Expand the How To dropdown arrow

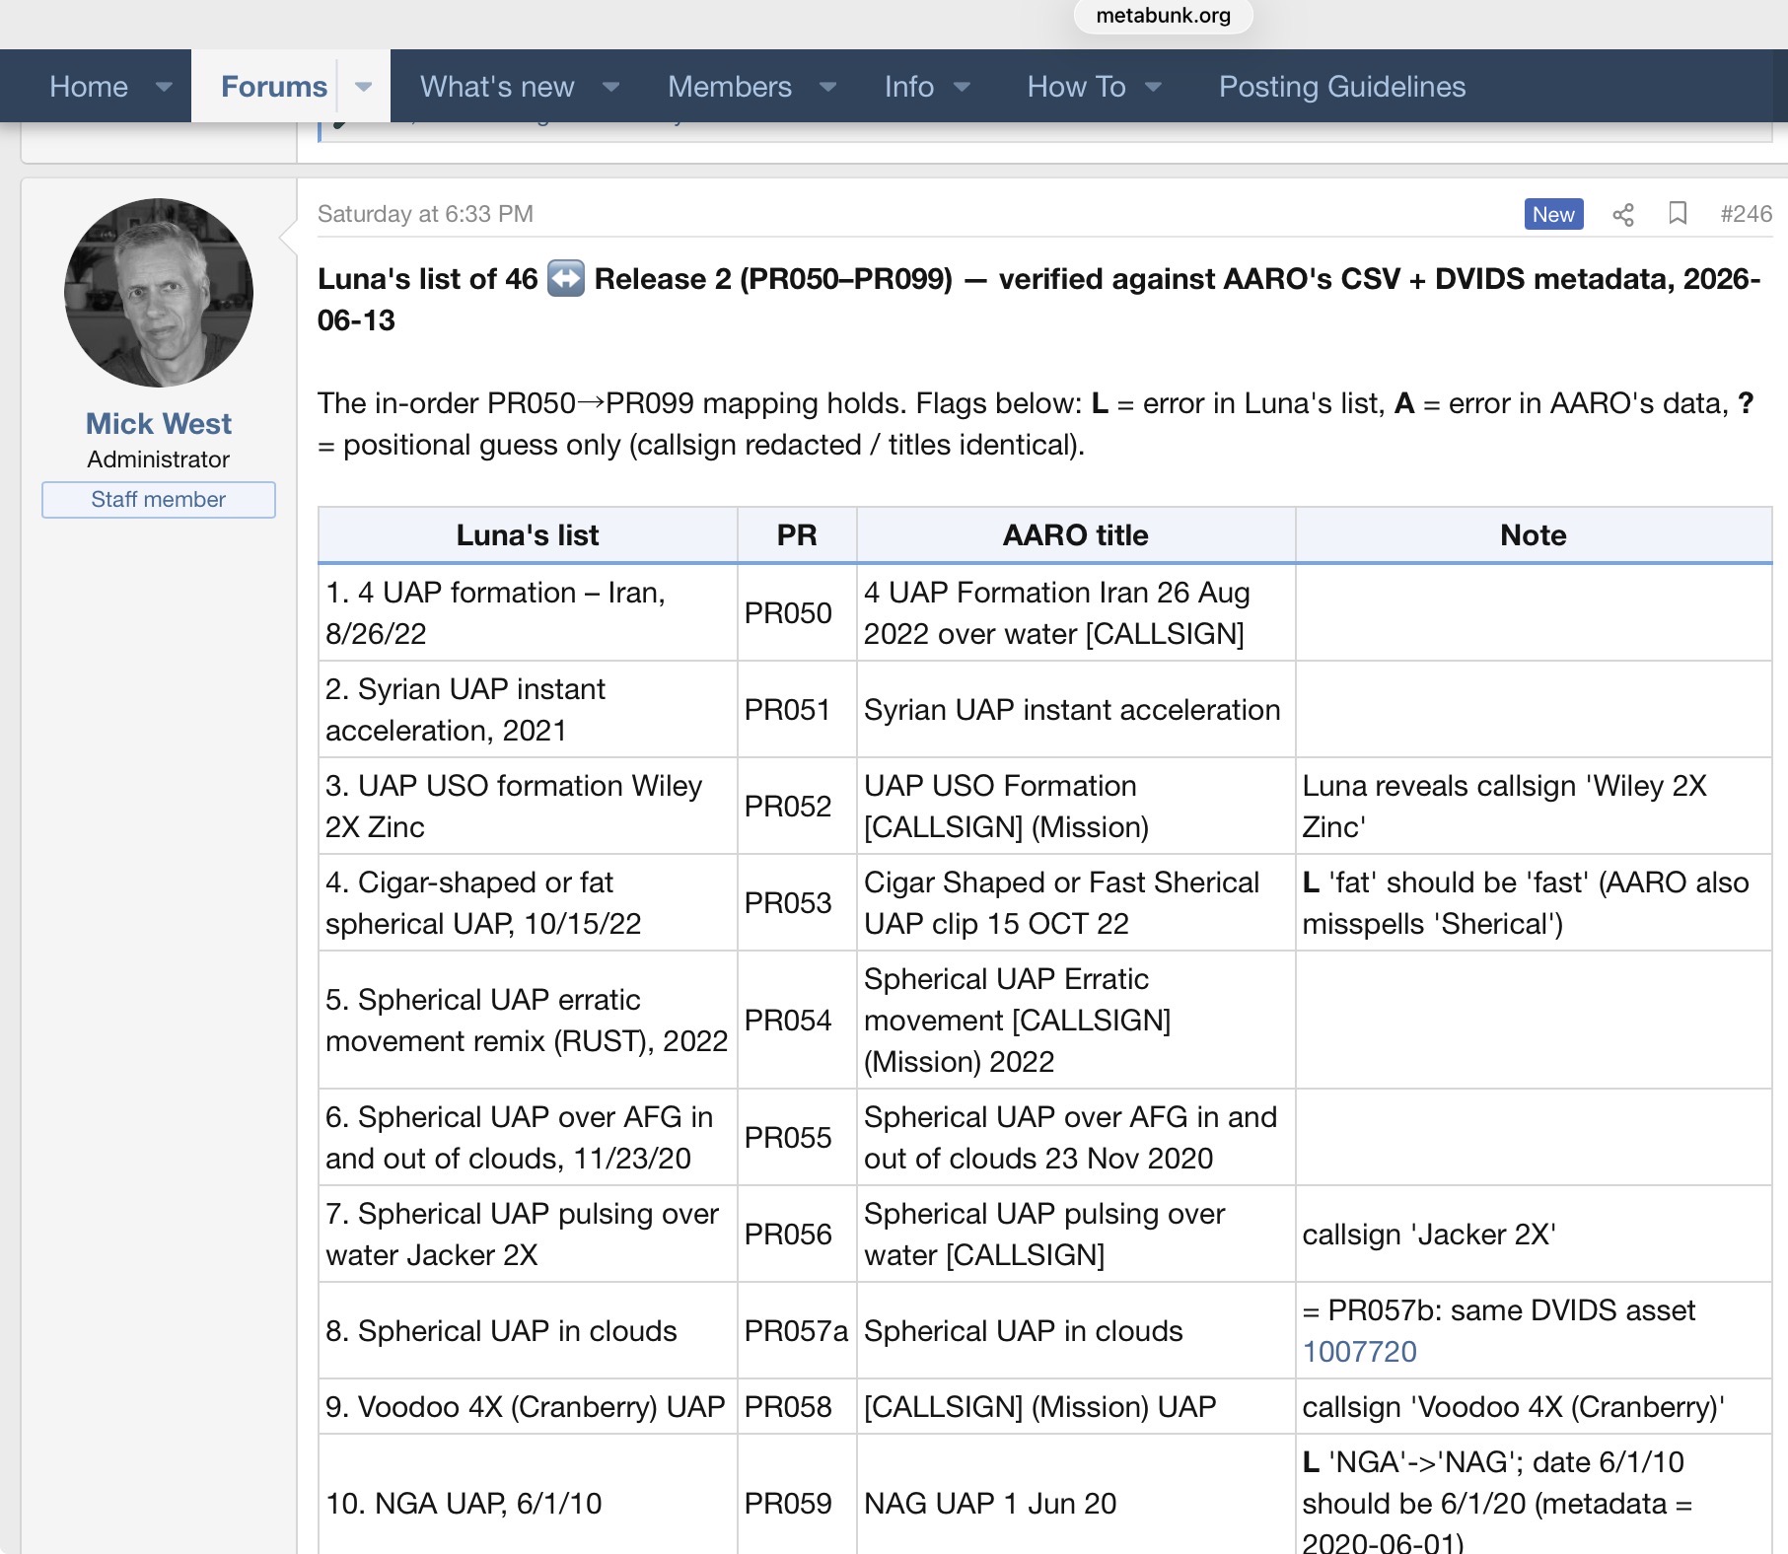(x=1153, y=87)
